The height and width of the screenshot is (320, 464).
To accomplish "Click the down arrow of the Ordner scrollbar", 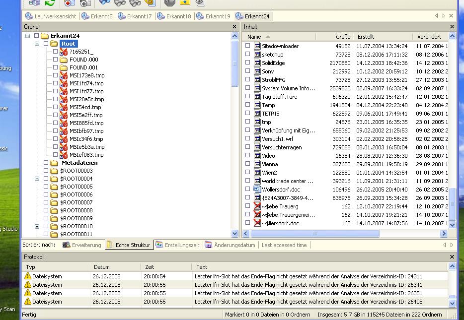I will (x=234, y=233).
